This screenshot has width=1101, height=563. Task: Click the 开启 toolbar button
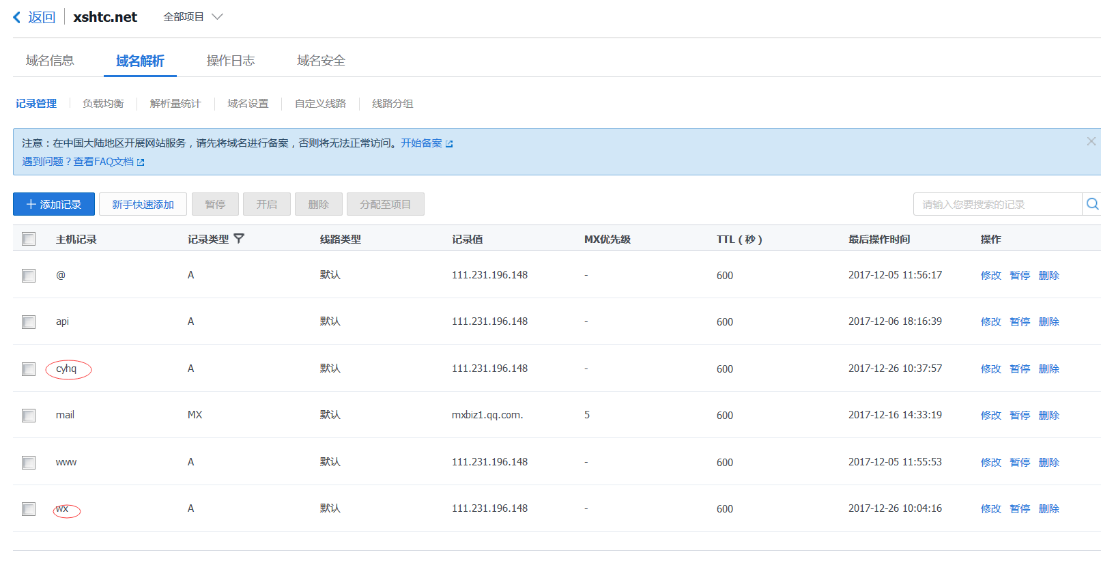coord(267,204)
